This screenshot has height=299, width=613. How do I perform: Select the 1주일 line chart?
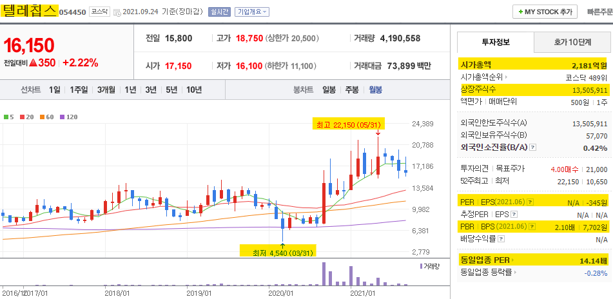[79, 90]
